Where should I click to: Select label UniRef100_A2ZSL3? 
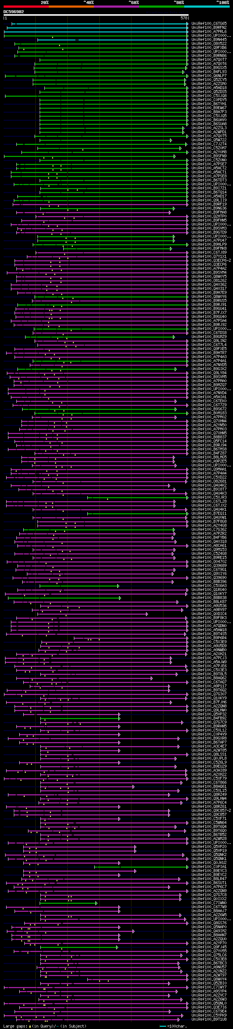point(209,128)
